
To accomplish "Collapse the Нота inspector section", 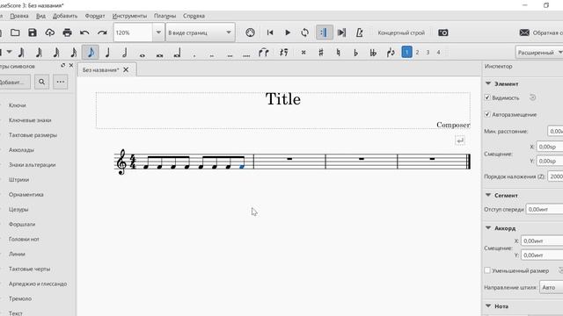I will [488, 306].
